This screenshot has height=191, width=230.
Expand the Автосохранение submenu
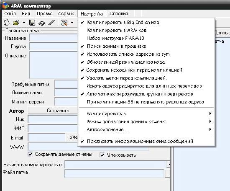[x=146, y=129]
